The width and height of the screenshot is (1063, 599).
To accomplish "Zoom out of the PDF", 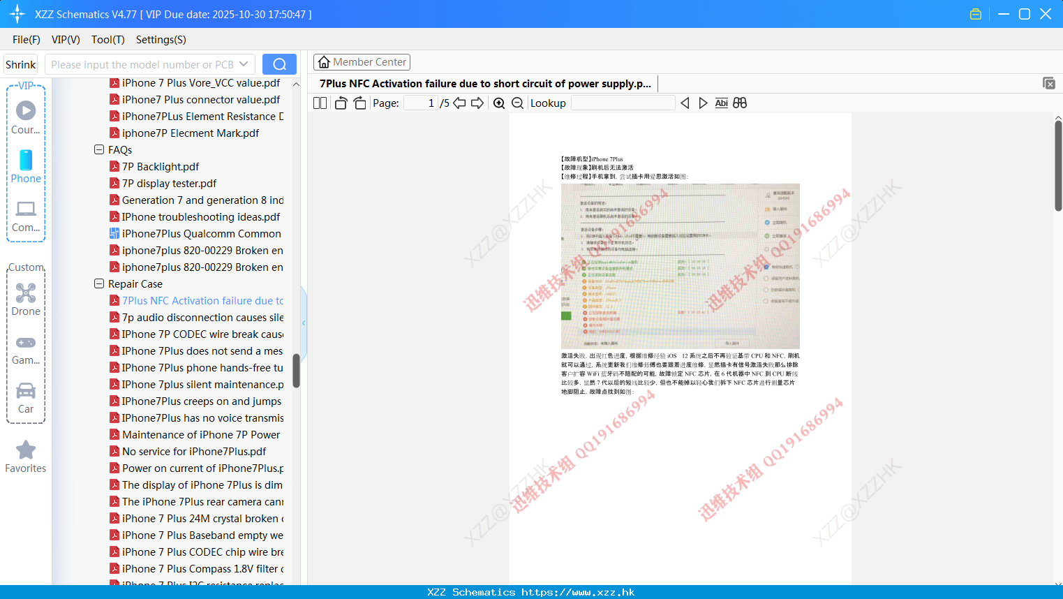I will click(517, 103).
